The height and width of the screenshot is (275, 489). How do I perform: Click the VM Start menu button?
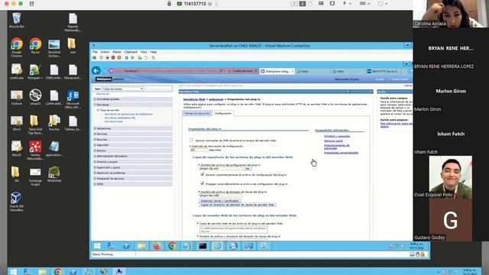tap(97, 246)
